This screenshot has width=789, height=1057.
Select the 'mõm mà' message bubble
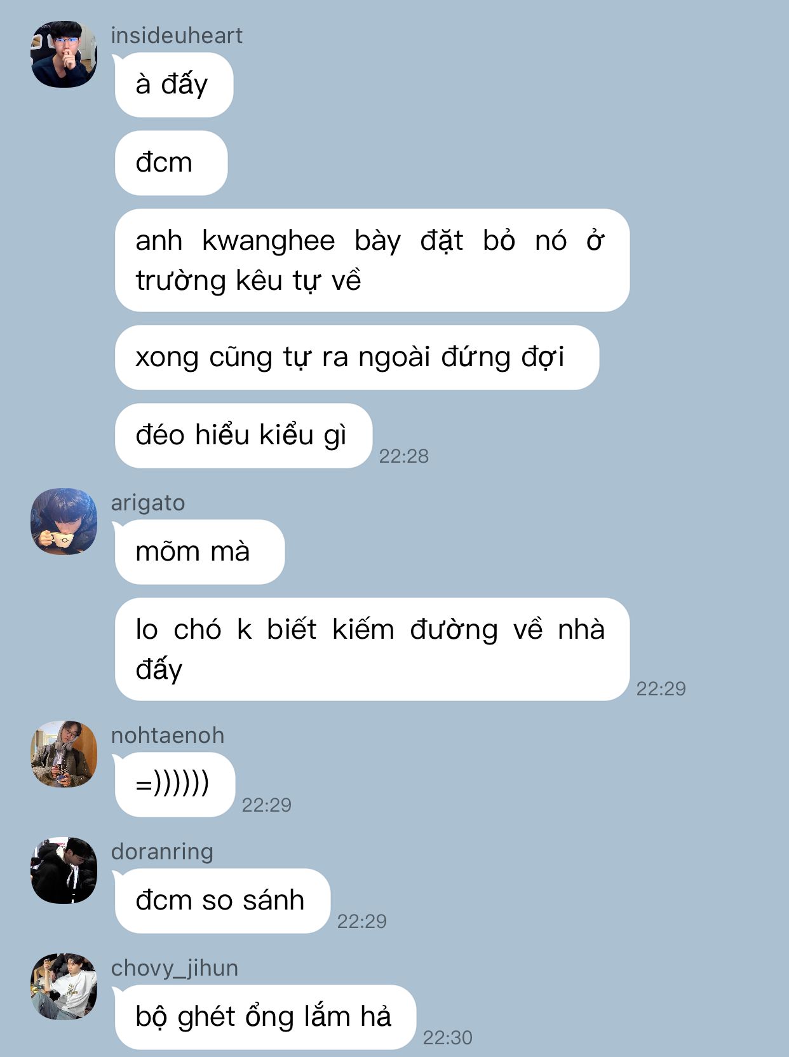click(199, 552)
